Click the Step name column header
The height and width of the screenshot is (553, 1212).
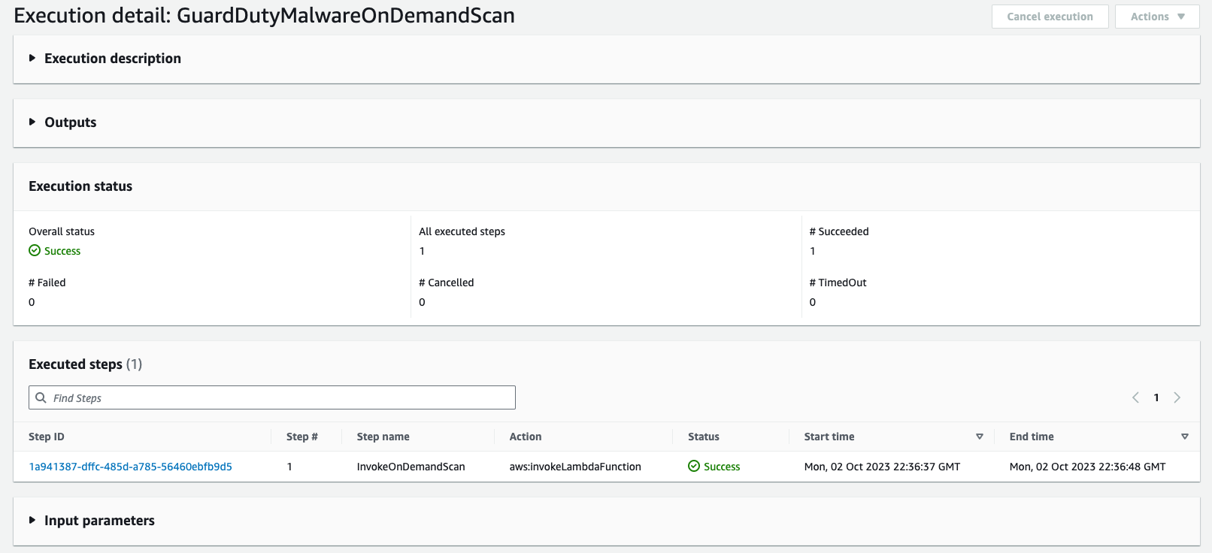tap(383, 437)
